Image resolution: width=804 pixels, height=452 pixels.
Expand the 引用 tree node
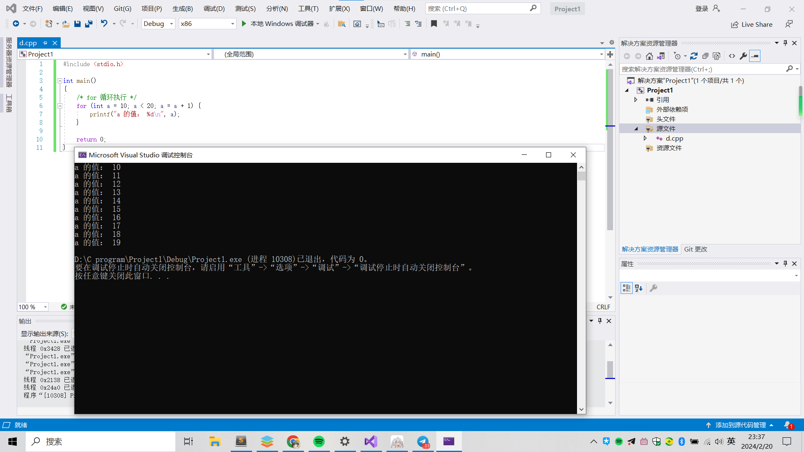pos(636,100)
